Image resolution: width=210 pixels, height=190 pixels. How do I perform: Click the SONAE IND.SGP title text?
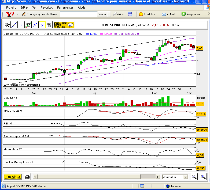[x=122, y=25]
